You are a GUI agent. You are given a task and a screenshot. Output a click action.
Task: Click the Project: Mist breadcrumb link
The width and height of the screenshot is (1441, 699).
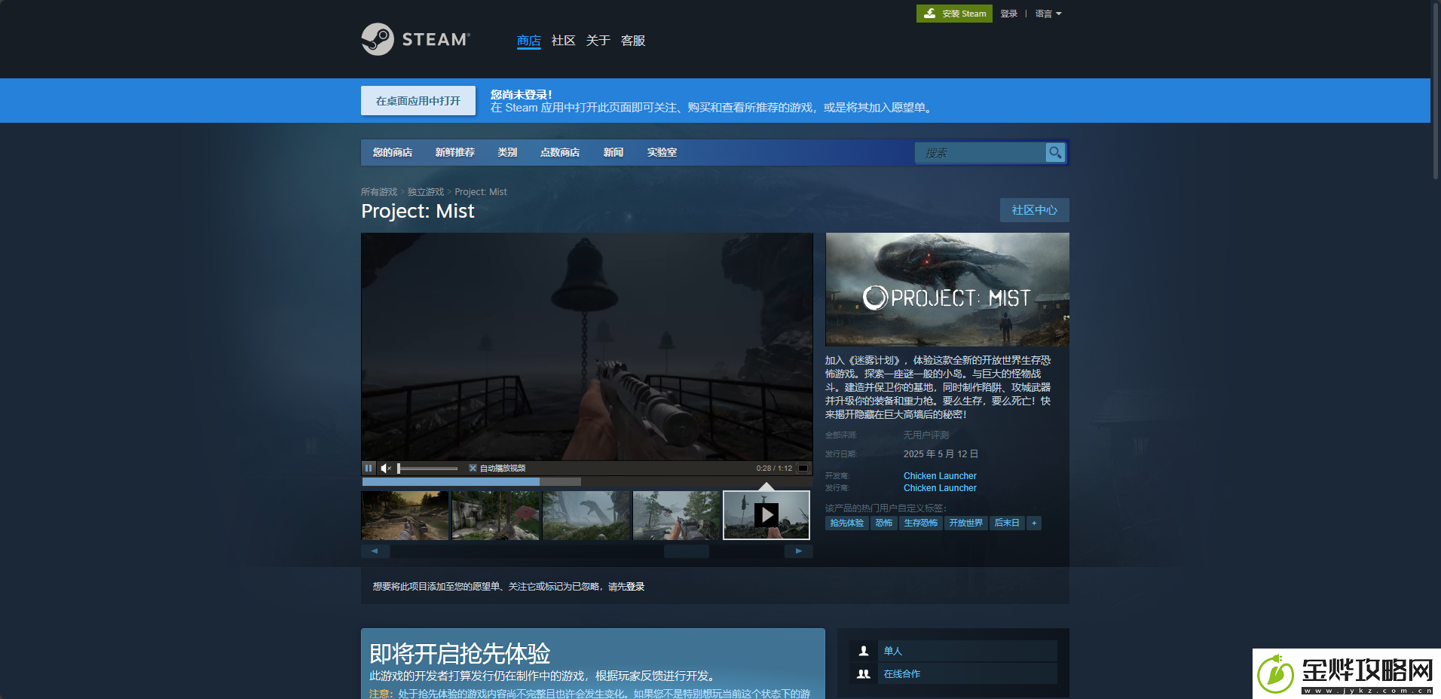481,192
